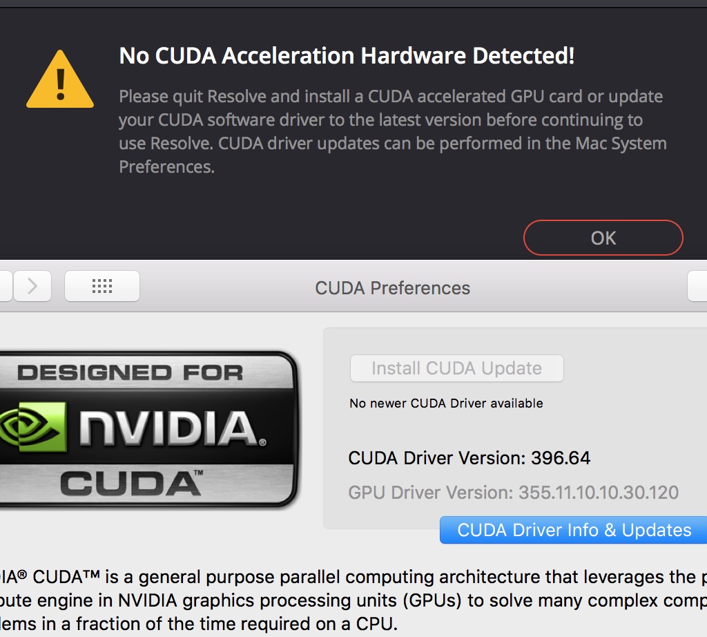Open CUDA Driver Info & Updates
The image size is (707, 637).
[574, 530]
